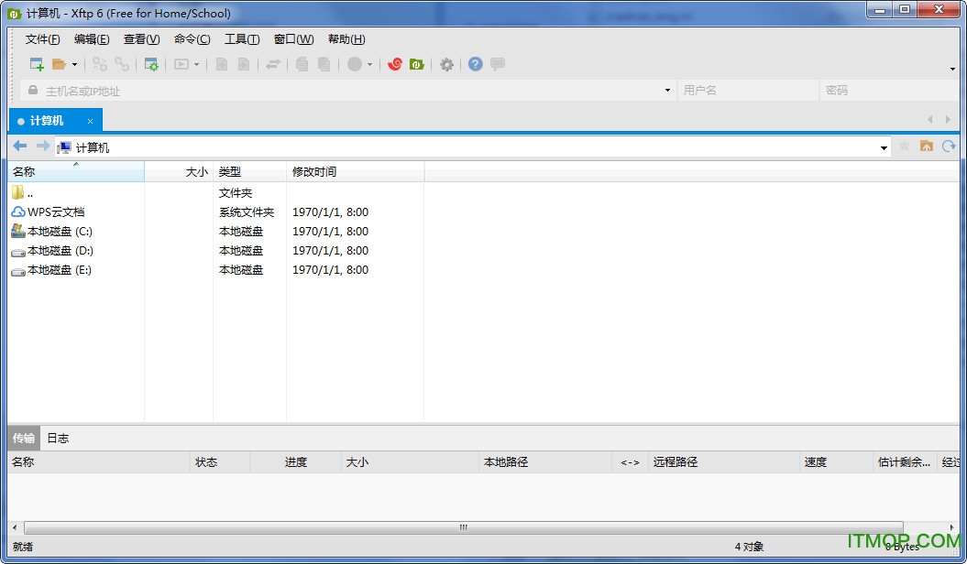Sort by 修改时间 column header

click(x=356, y=172)
